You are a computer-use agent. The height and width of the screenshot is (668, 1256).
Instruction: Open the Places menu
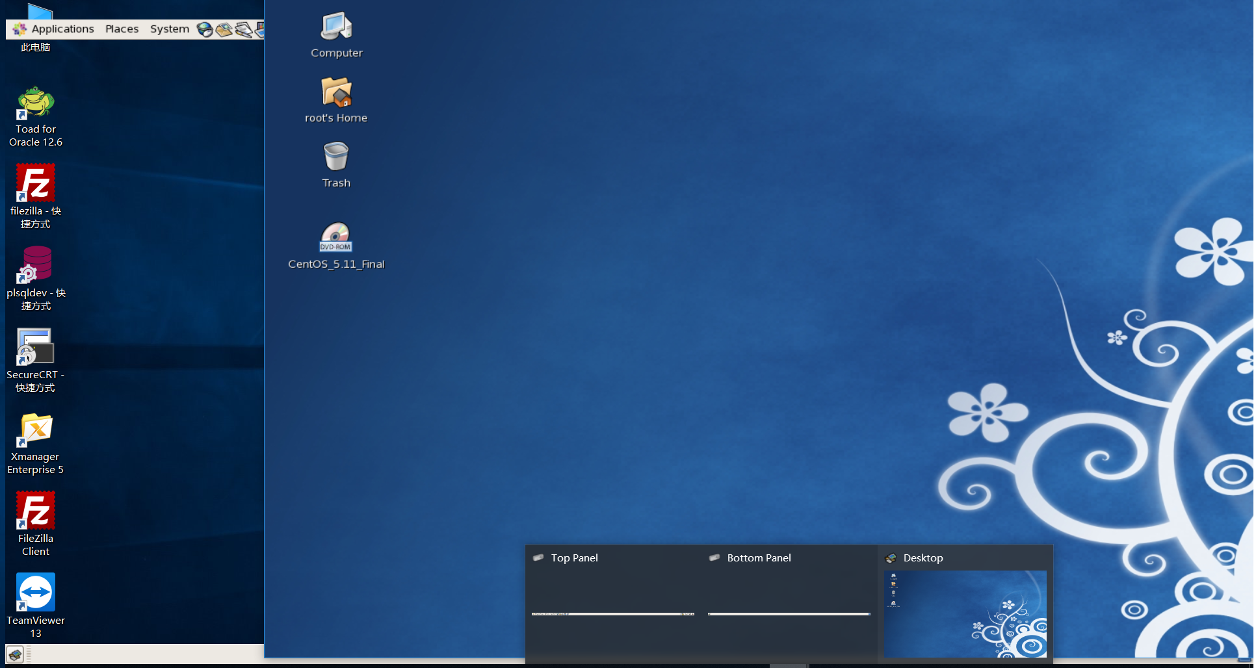[x=122, y=29]
